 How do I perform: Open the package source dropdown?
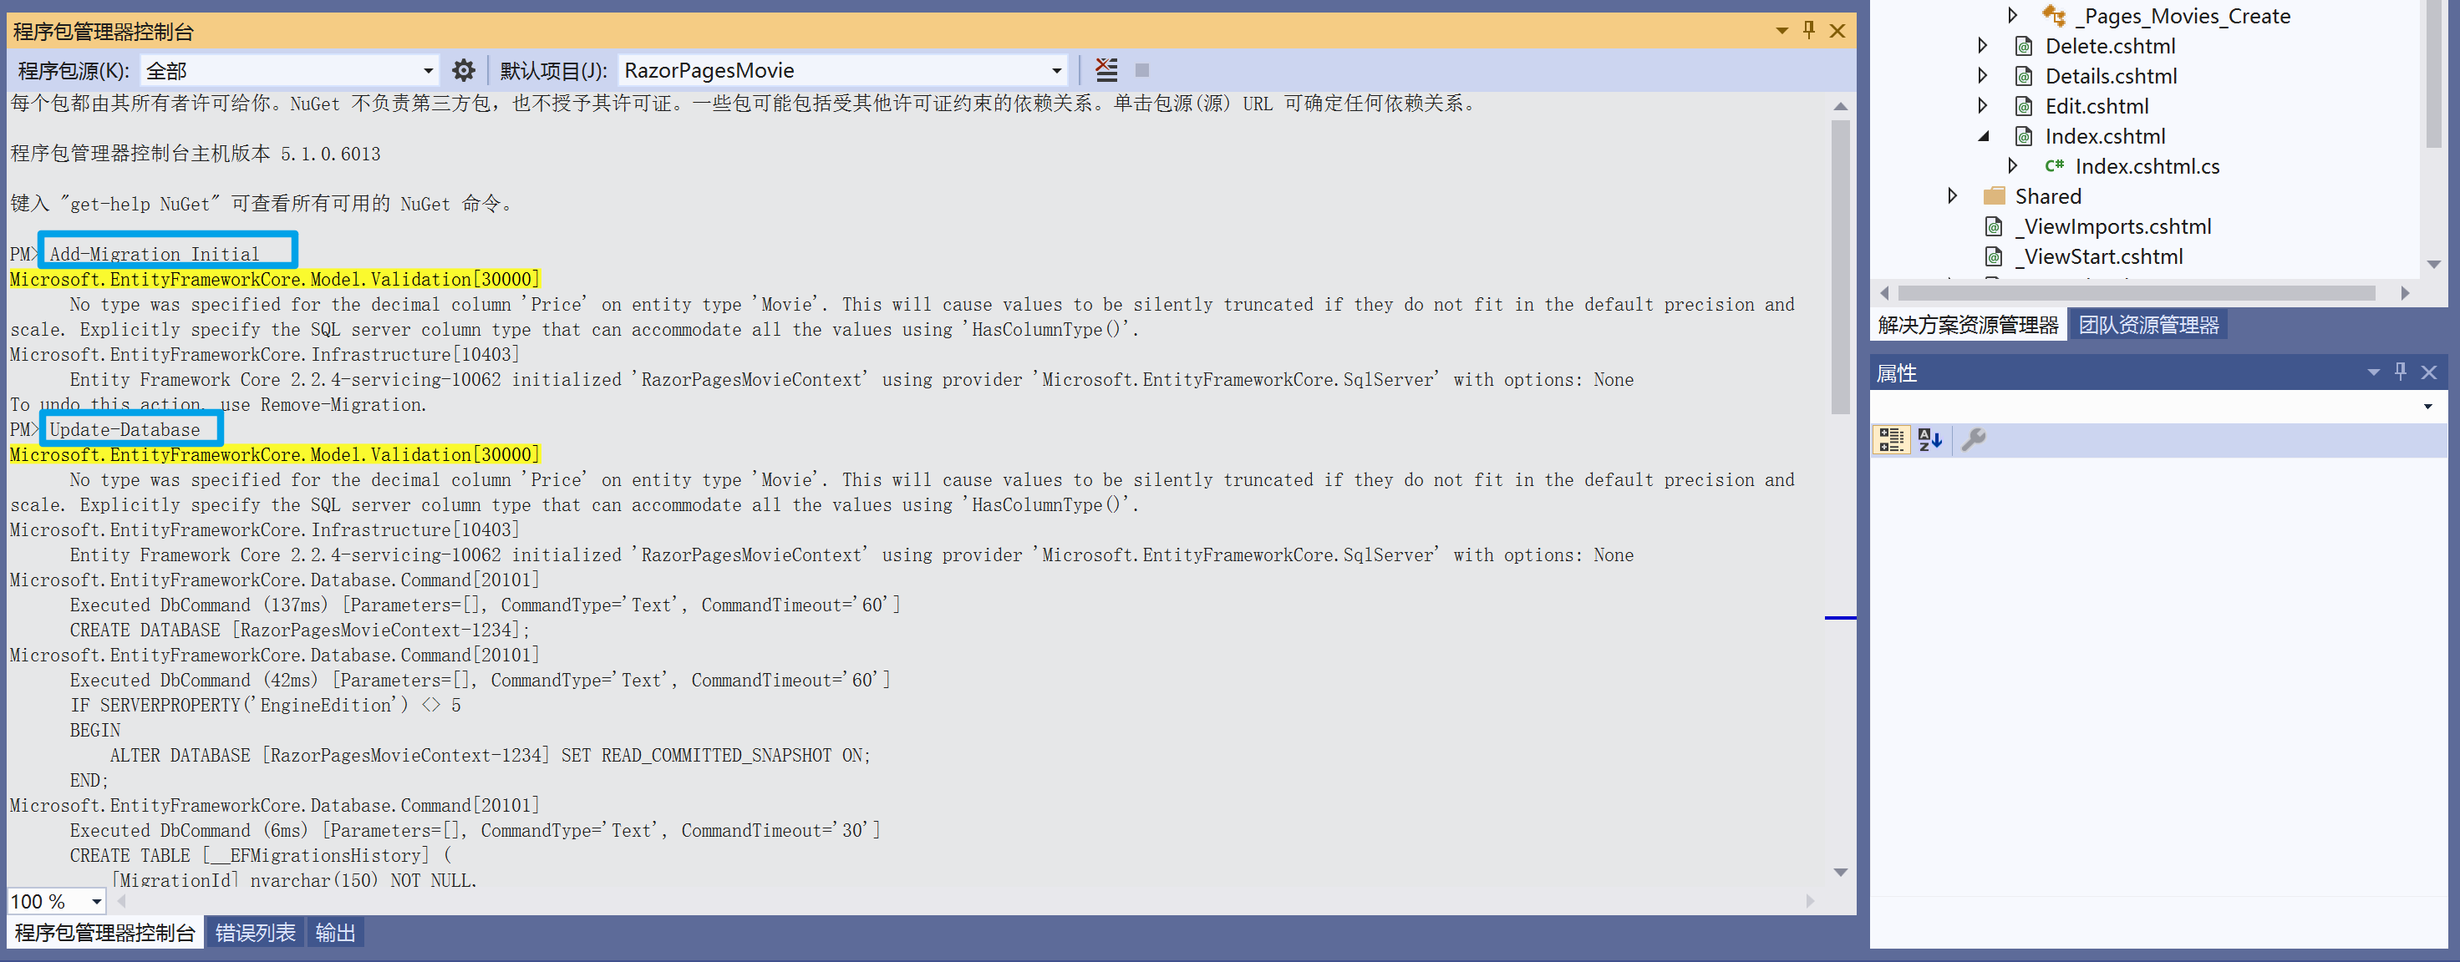(428, 71)
